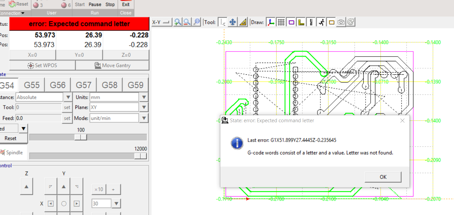Adjust the spindle speed slider at 12000
The image size is (454, 215).
(140, 156)
